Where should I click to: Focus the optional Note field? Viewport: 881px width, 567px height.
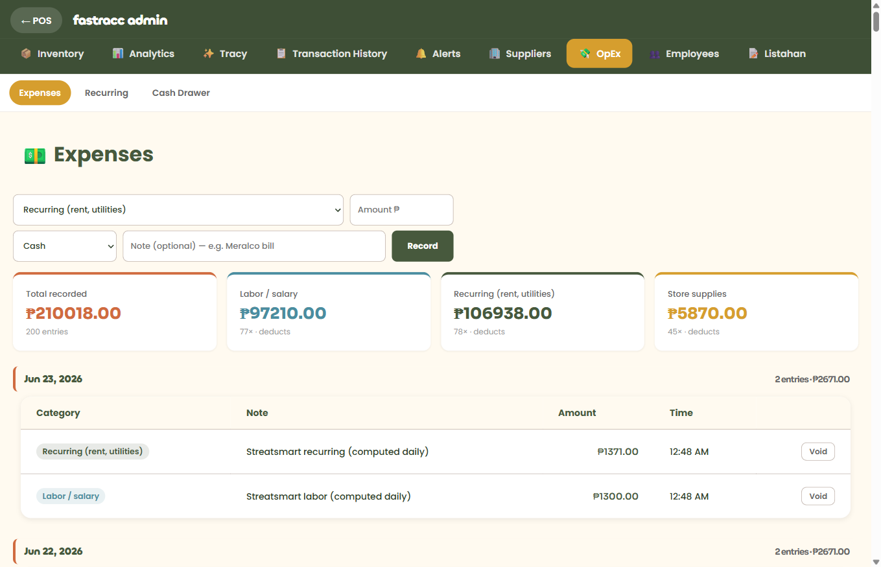pyautogui.click(x=254, y=246)
